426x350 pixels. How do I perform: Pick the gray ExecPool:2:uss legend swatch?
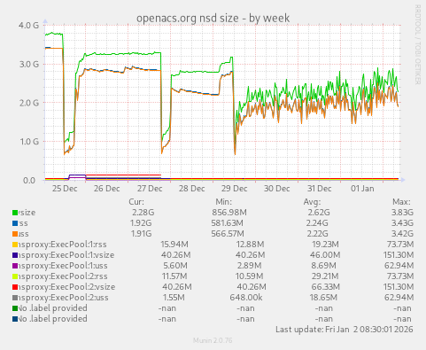point(15,298)
